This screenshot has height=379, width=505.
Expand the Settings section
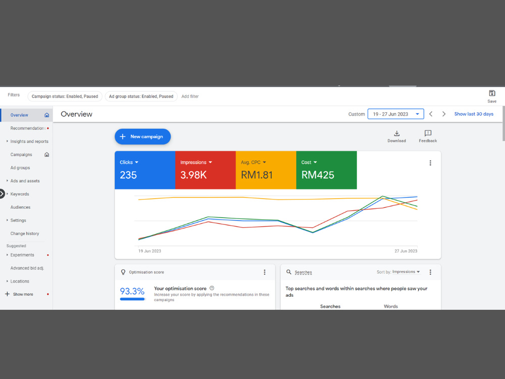click(x=7, y=220)
